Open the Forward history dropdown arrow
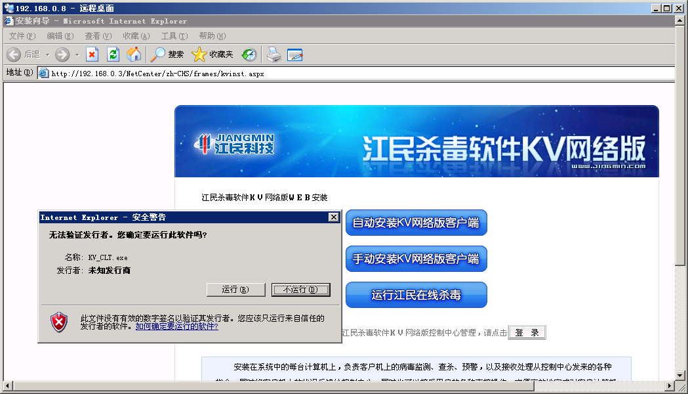Image resolution: width=688 pixels, height=394 pixels. [x=77, y=55]
